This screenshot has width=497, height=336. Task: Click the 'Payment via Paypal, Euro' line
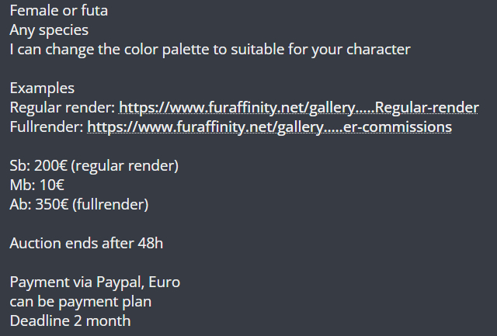pyautogui.click(x=95, y=282)
